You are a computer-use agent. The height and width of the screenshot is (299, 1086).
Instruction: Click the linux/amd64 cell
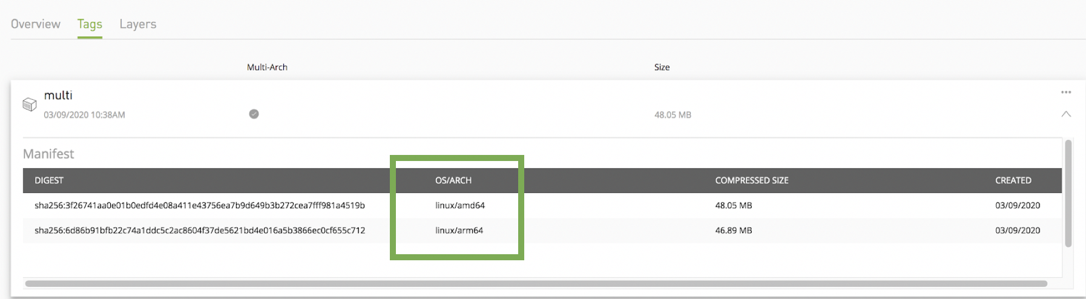tap(460, 205)
